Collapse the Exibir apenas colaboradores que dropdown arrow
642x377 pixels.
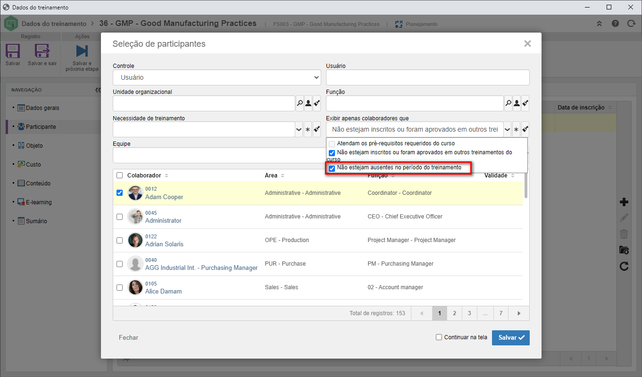[x=508, y=129]
